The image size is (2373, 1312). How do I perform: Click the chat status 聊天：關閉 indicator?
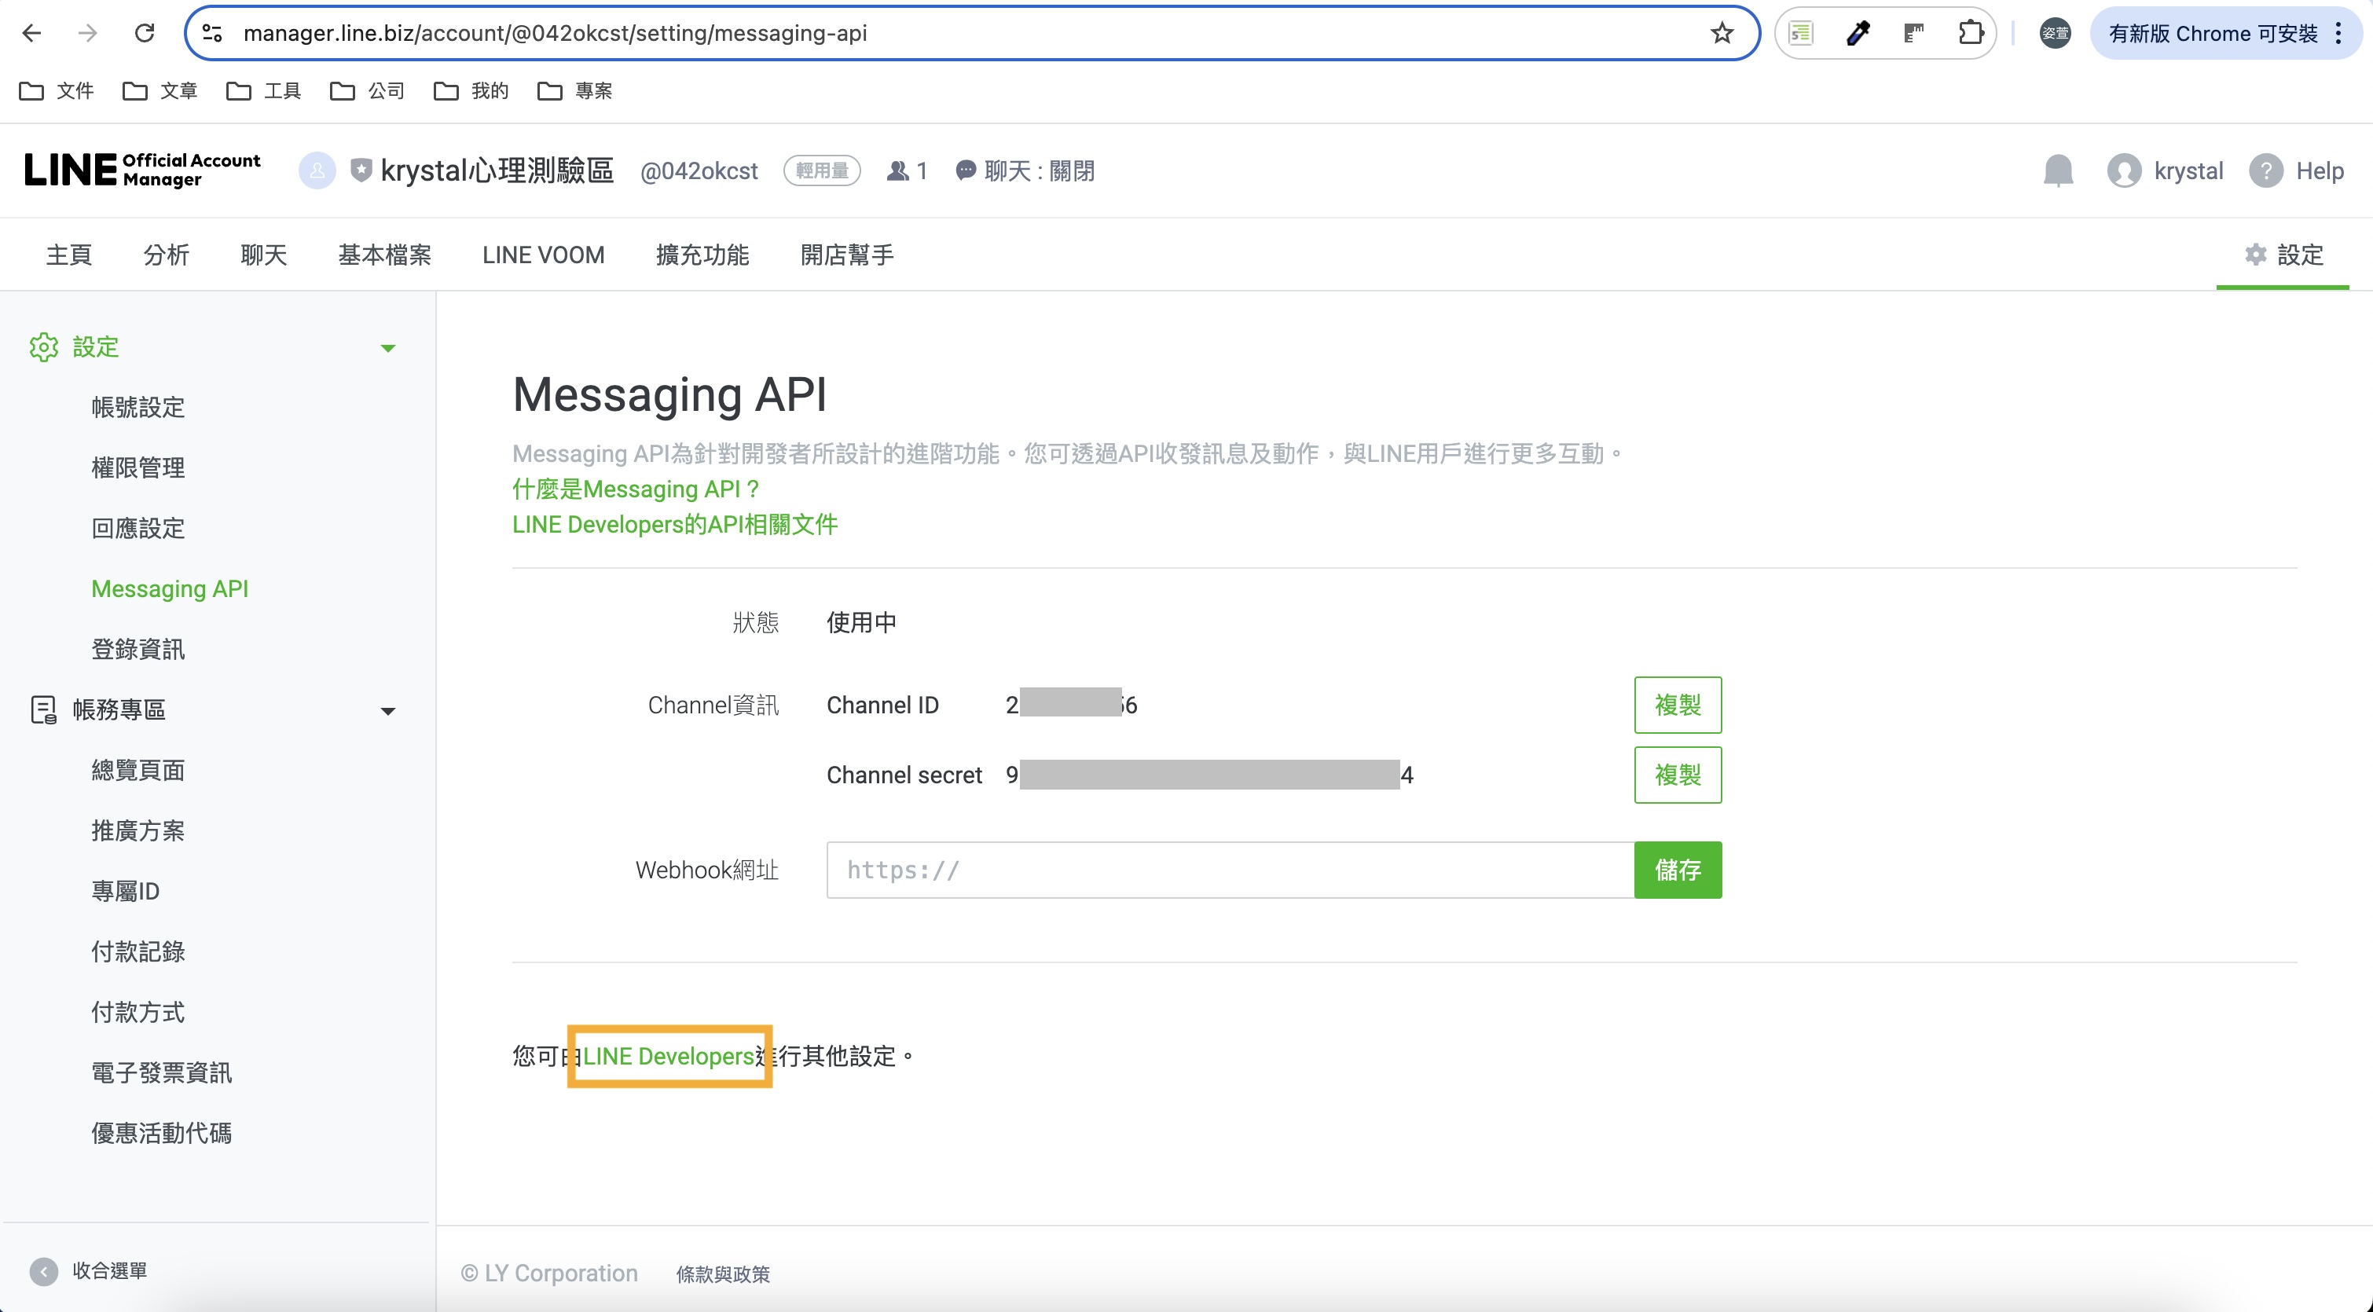pos(1025,171)
